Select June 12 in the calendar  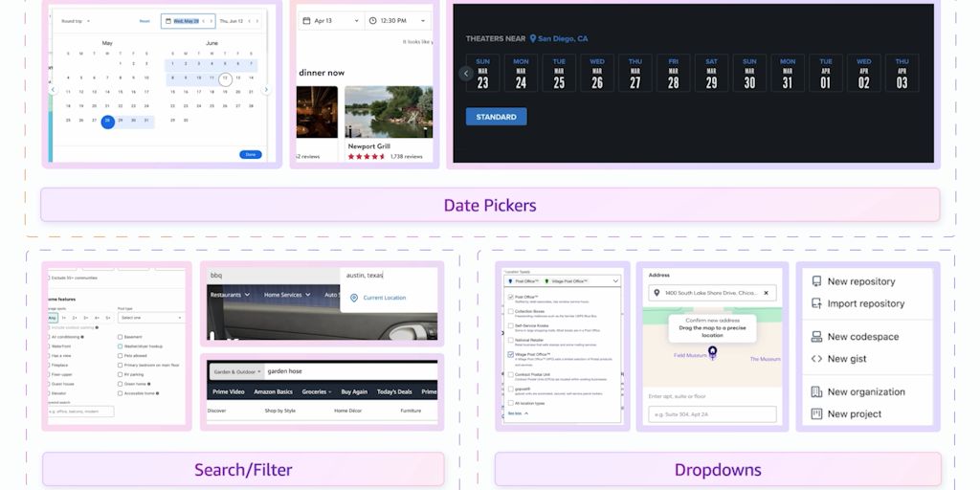[x=225, y=78]
